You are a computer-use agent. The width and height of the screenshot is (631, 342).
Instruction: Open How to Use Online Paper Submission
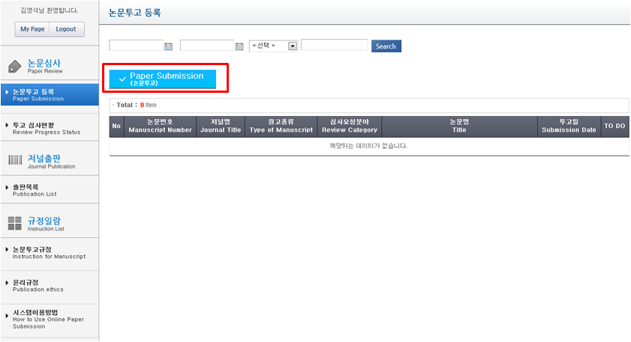pyautogui.click(x=50, y=319)
